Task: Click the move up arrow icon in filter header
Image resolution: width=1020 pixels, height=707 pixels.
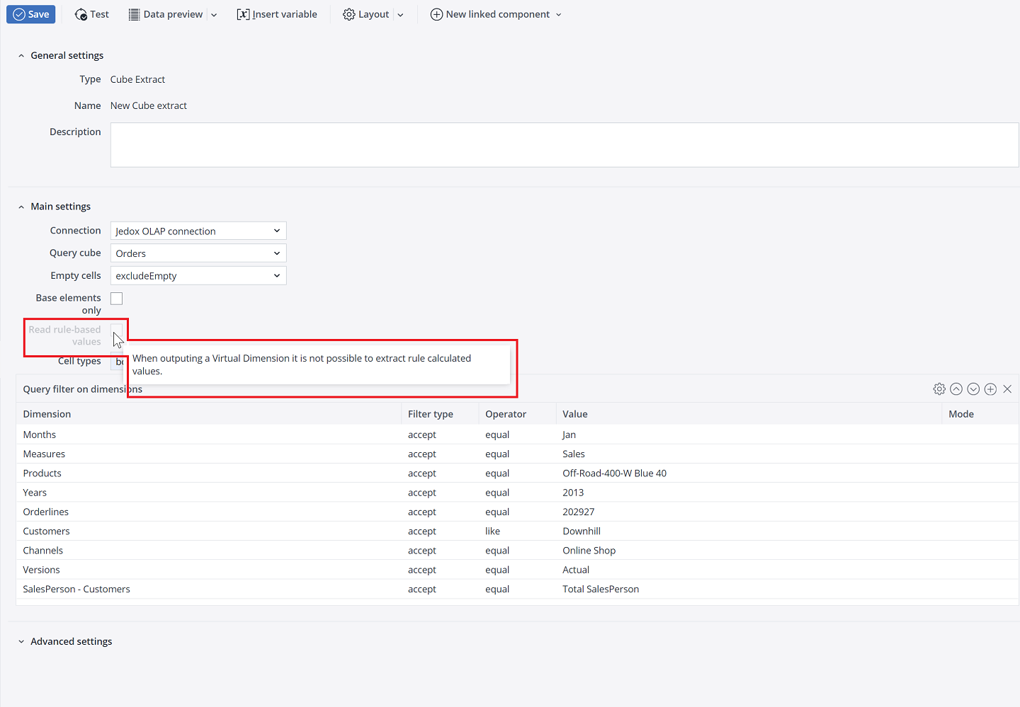Action: click(956, 389)
